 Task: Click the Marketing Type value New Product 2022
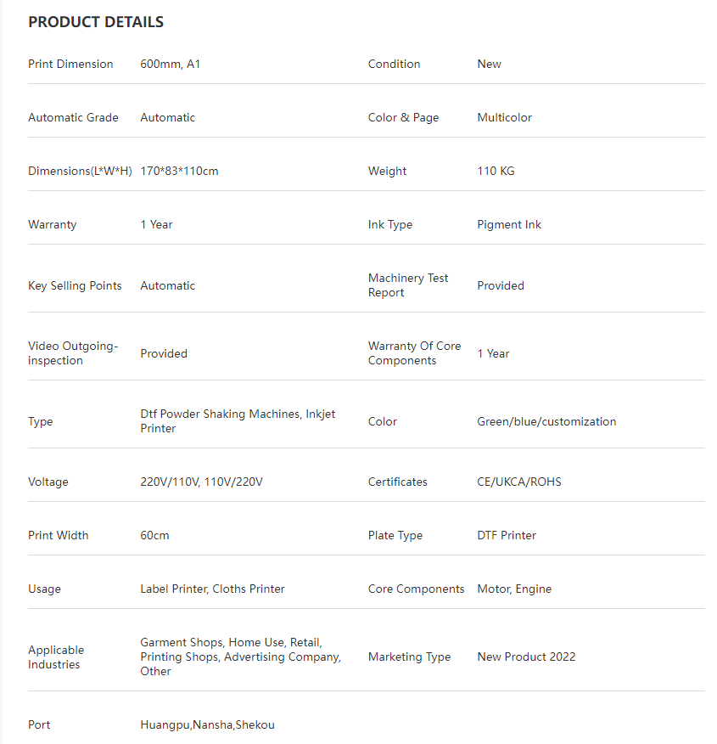(526, 657)
